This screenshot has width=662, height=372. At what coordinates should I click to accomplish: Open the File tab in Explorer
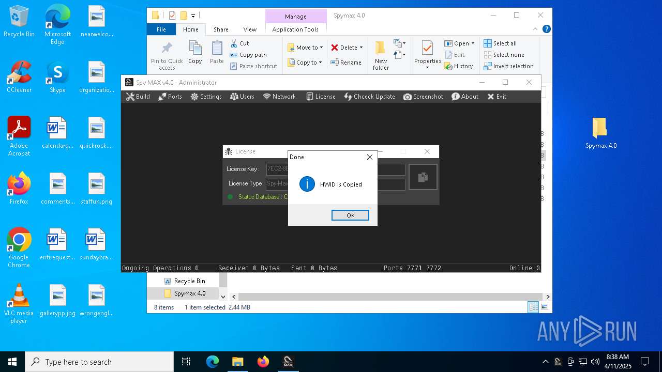(161, 29)
